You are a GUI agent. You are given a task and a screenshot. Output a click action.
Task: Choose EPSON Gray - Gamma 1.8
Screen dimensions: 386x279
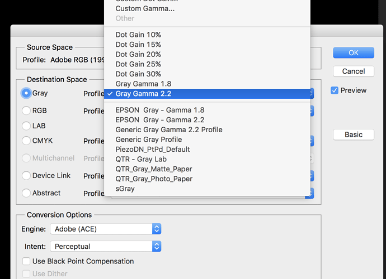coord(159,110)
